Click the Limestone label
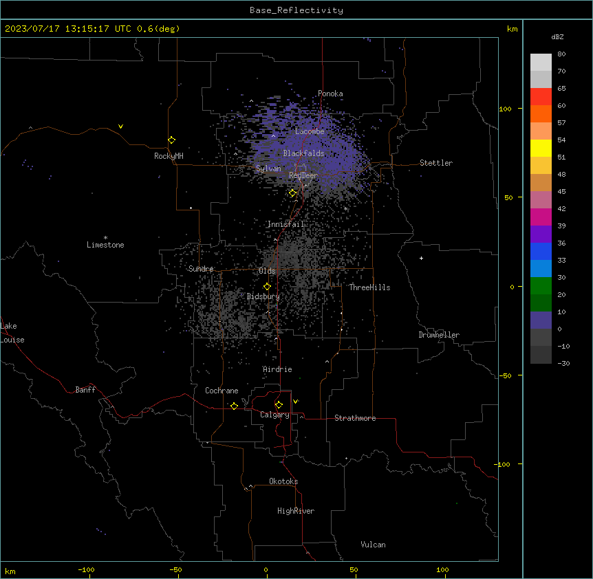 pyautogui.click(x=105, y=245)
